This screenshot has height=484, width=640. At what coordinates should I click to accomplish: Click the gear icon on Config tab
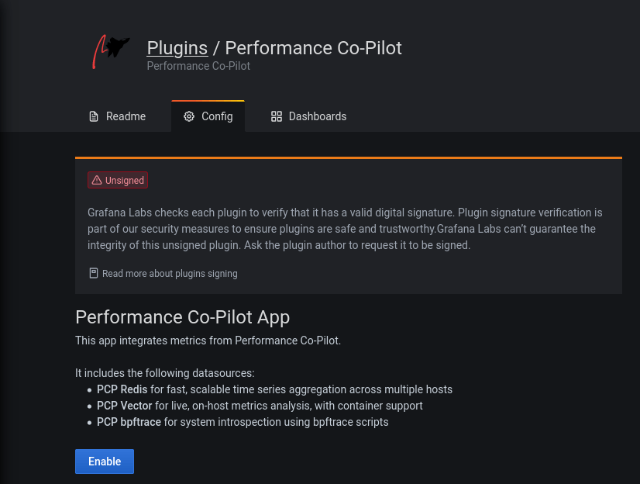click(189, 116)
